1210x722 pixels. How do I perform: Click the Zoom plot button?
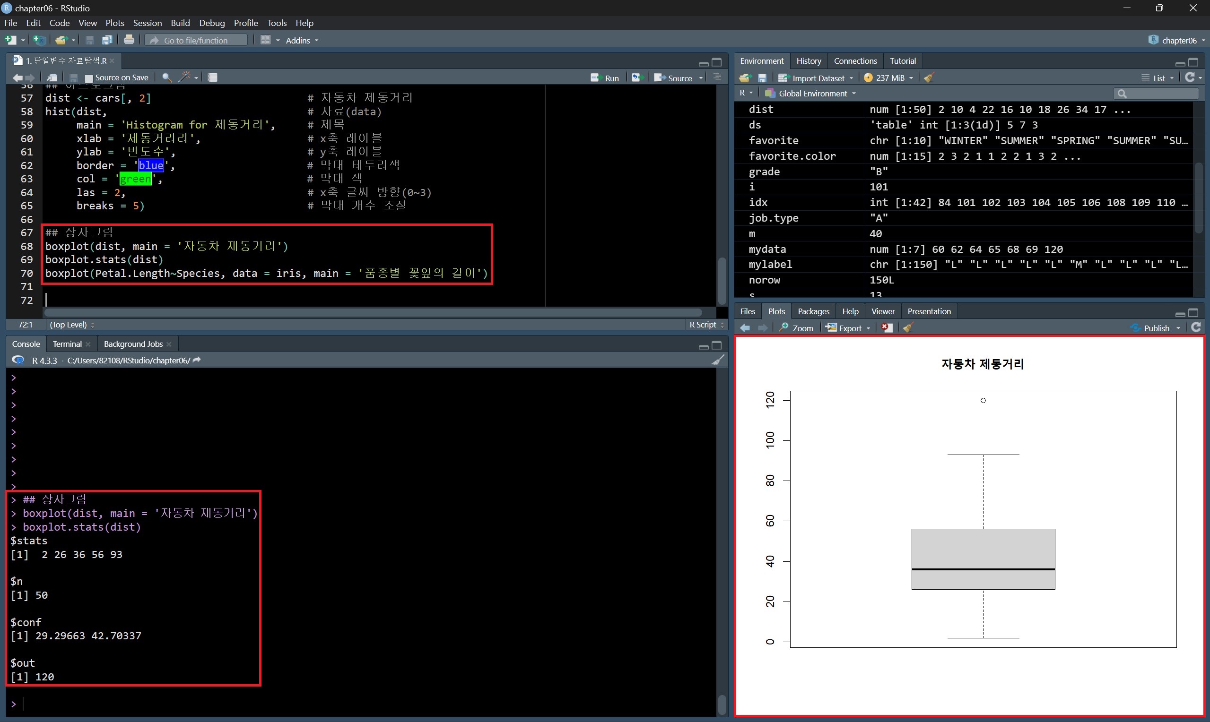point(796,328)
